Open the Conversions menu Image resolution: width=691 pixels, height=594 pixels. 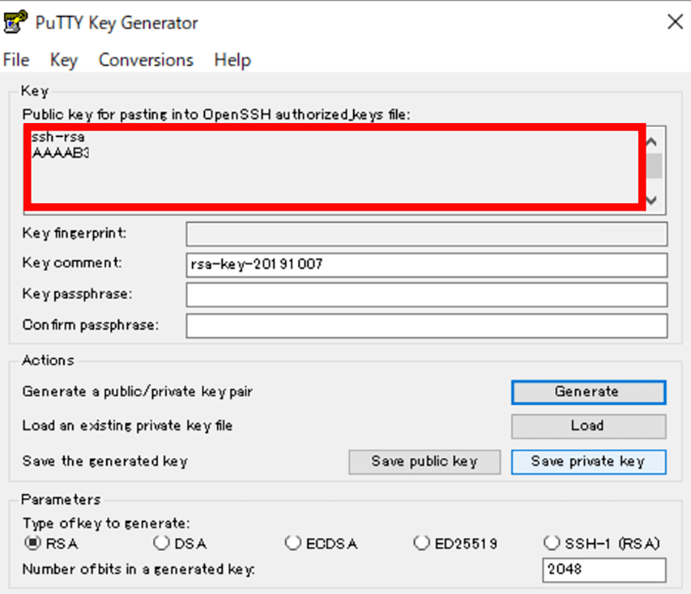[146, 60]
